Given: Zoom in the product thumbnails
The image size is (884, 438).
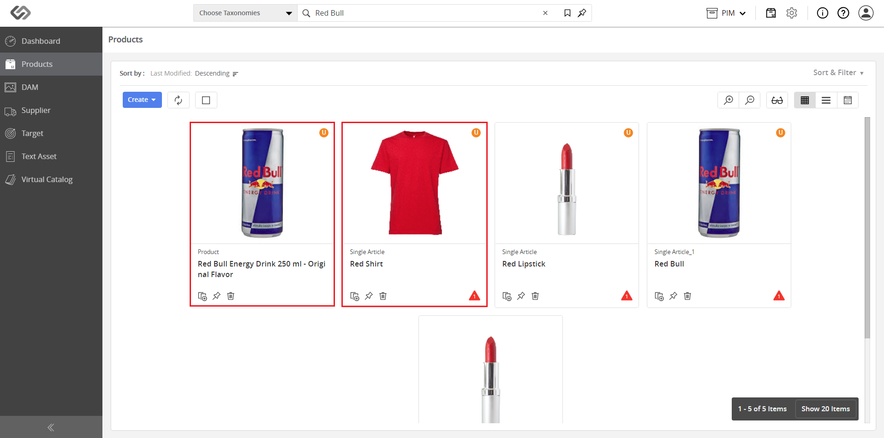Looking at the screenshot, I should tap(729, 100).
